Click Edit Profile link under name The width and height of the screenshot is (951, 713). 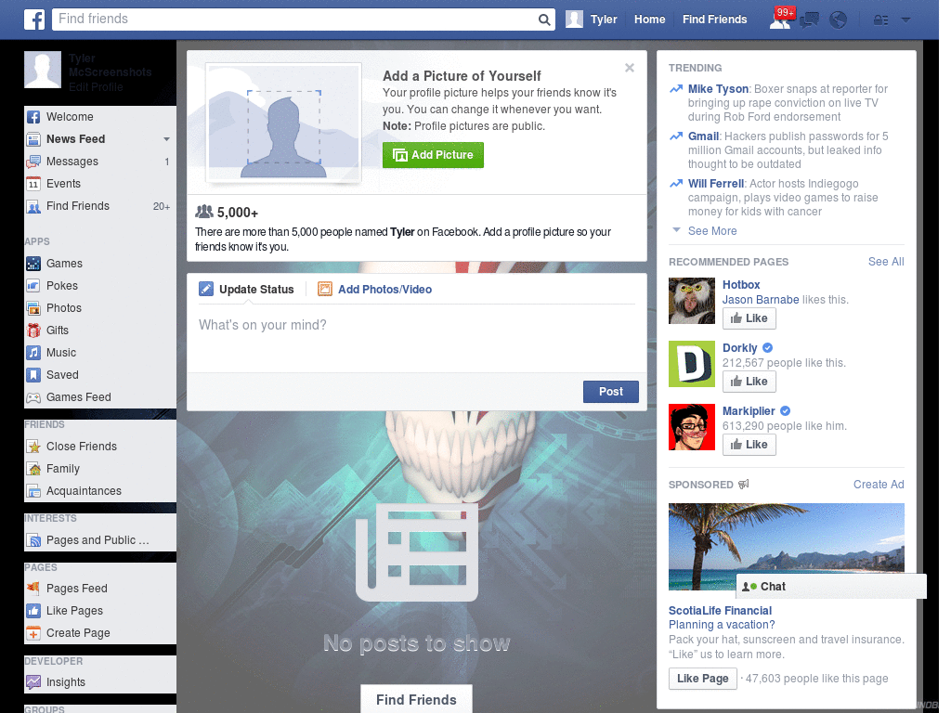[x=96, y=87]
